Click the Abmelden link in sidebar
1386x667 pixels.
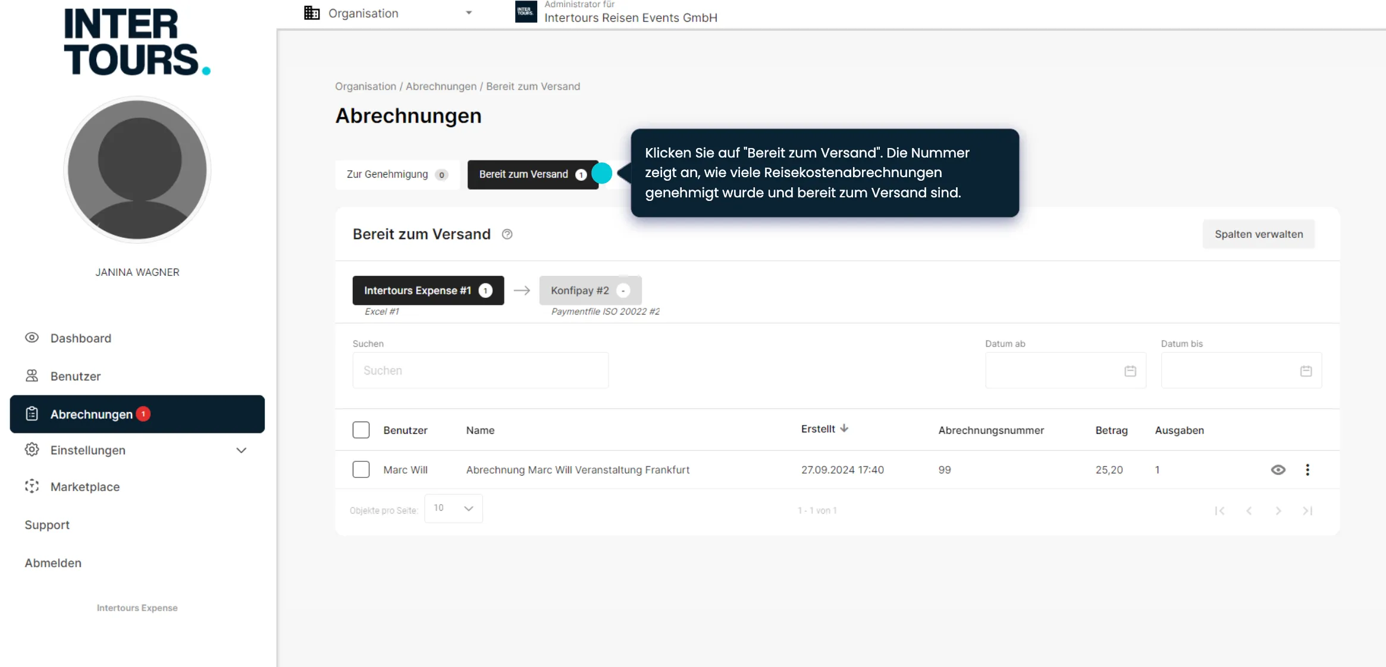(53, 562)
